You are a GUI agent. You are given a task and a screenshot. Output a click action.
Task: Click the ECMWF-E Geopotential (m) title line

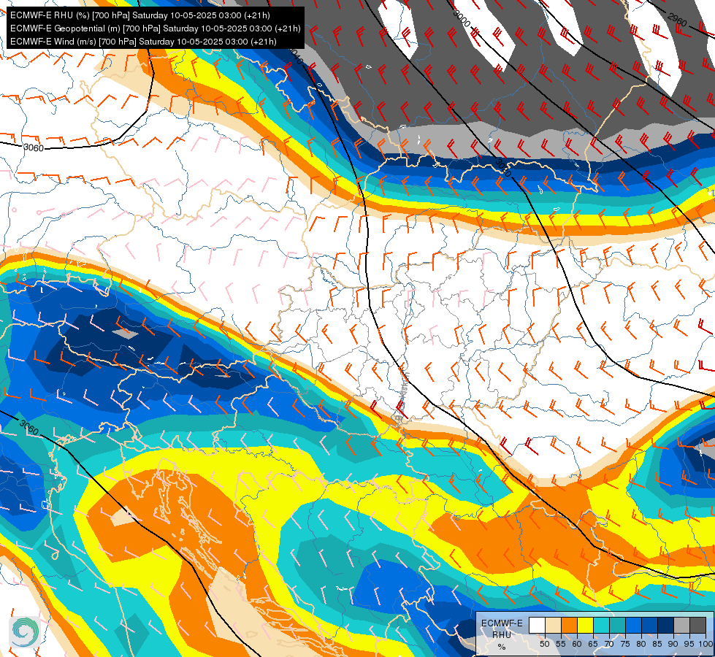[155, 28]
